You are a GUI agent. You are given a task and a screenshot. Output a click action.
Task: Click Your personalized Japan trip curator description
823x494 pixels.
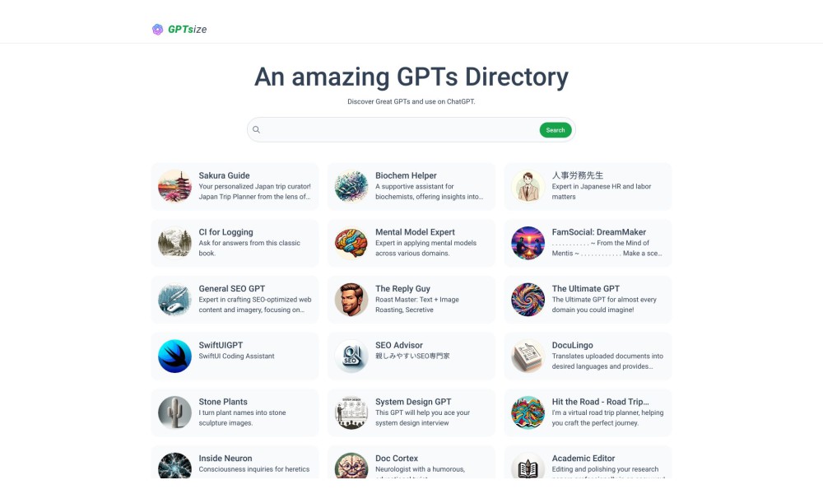point(254,192)
